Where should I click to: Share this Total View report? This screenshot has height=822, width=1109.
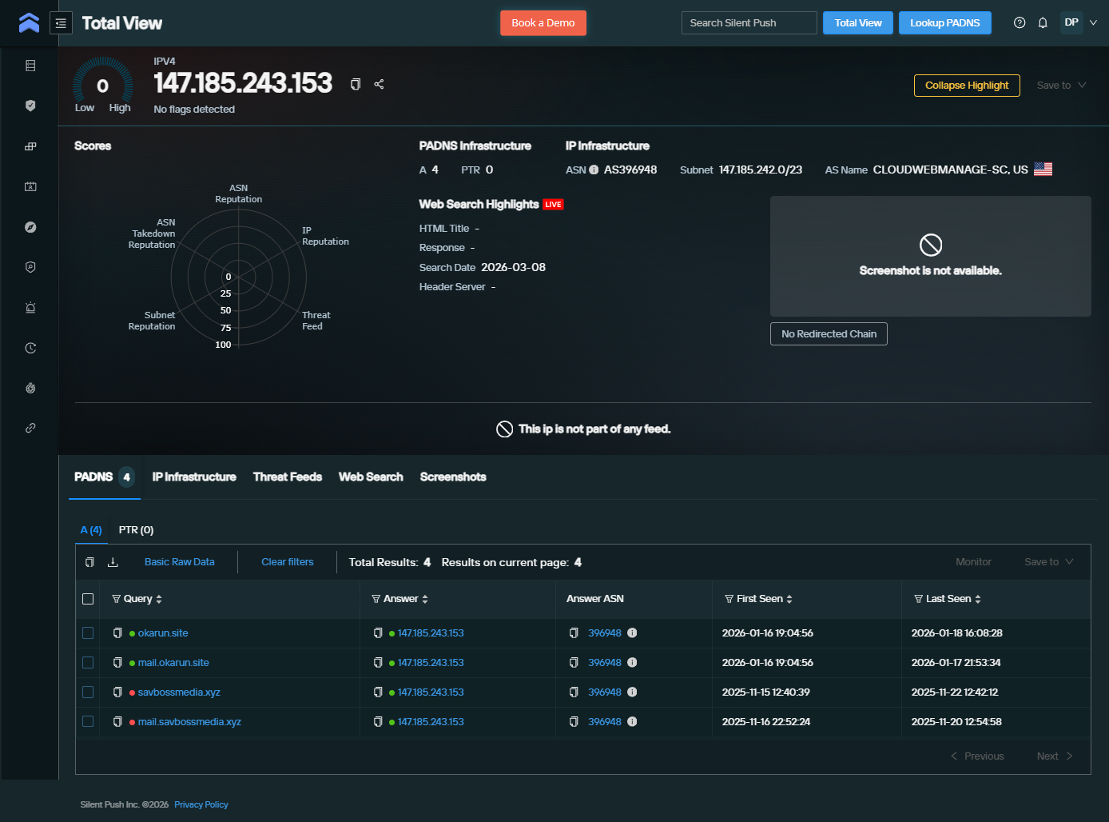click(x=379, y=83)
